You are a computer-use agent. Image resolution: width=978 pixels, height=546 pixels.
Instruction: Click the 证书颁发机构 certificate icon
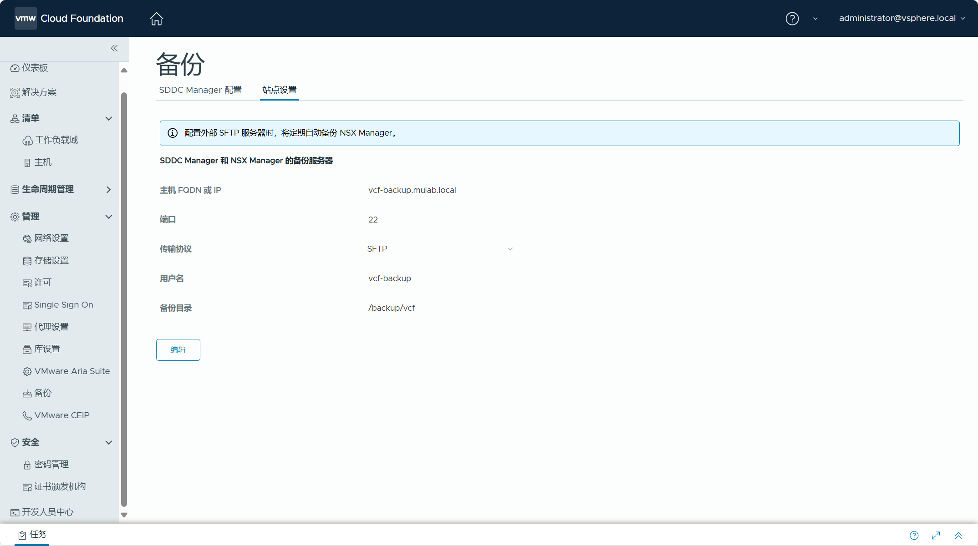point(27,487)
